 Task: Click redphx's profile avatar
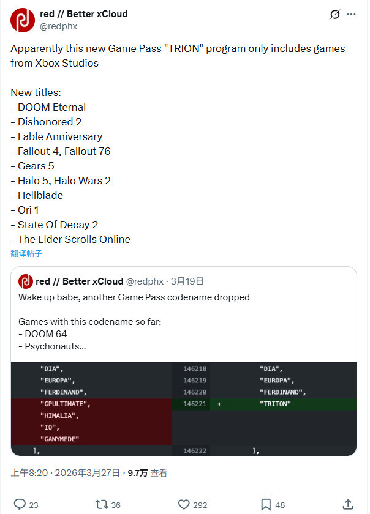pos(23,20)
